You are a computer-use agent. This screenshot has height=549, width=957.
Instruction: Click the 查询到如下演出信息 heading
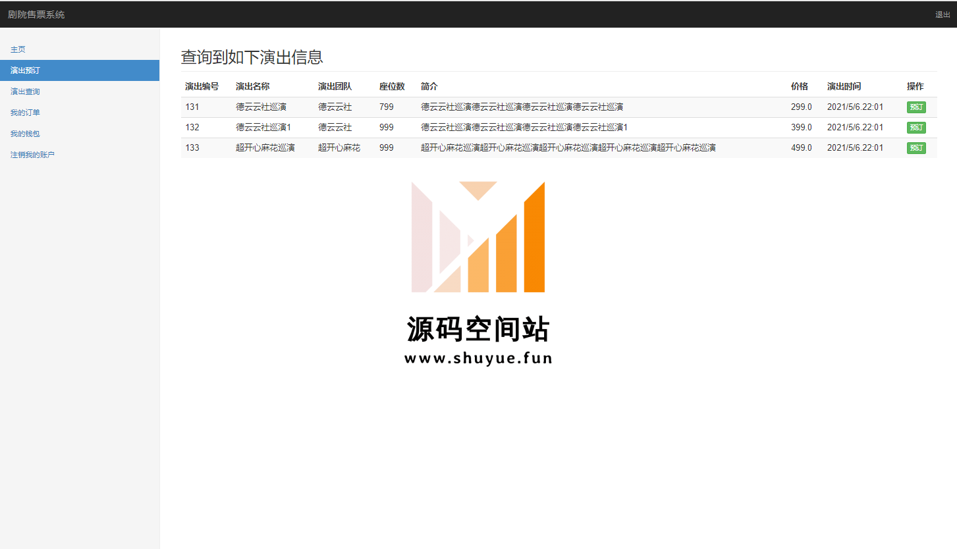[252, 57]
